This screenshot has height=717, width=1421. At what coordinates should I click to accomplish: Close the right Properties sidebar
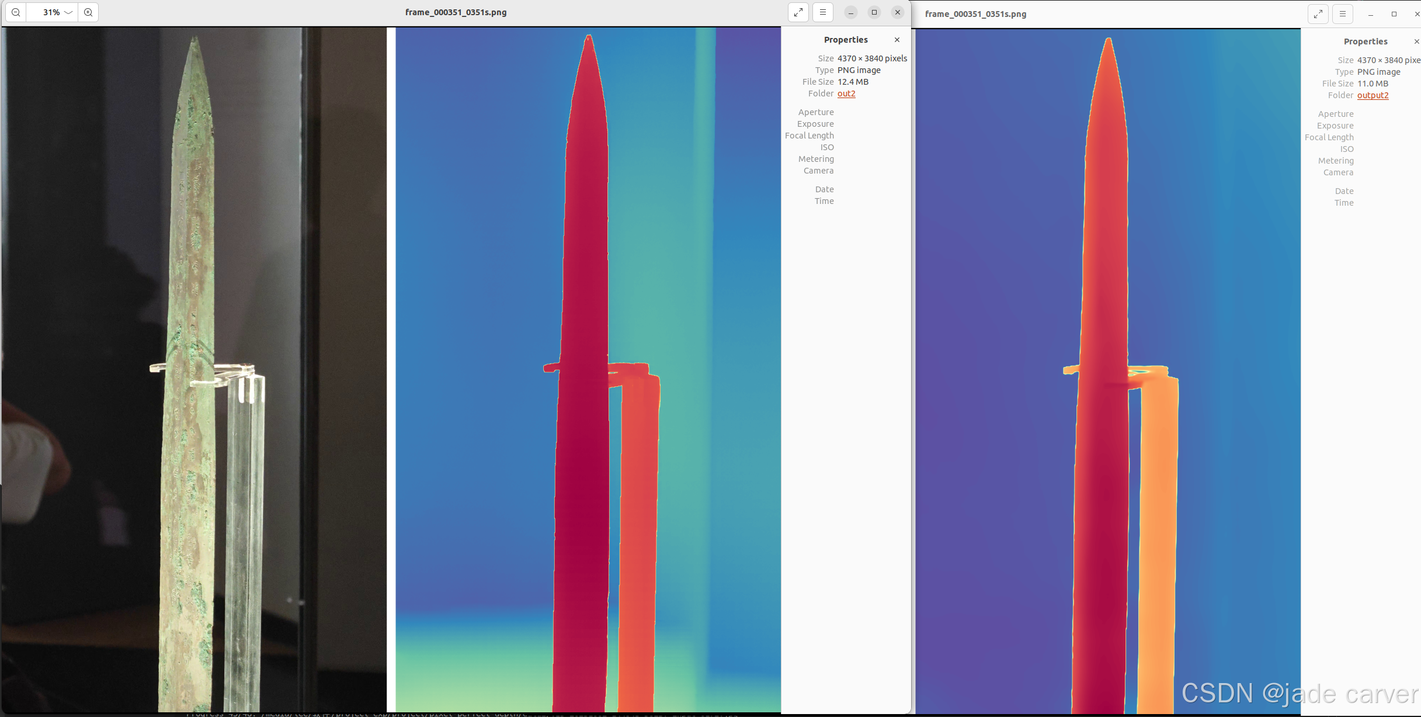click(x=1416, y=41)
